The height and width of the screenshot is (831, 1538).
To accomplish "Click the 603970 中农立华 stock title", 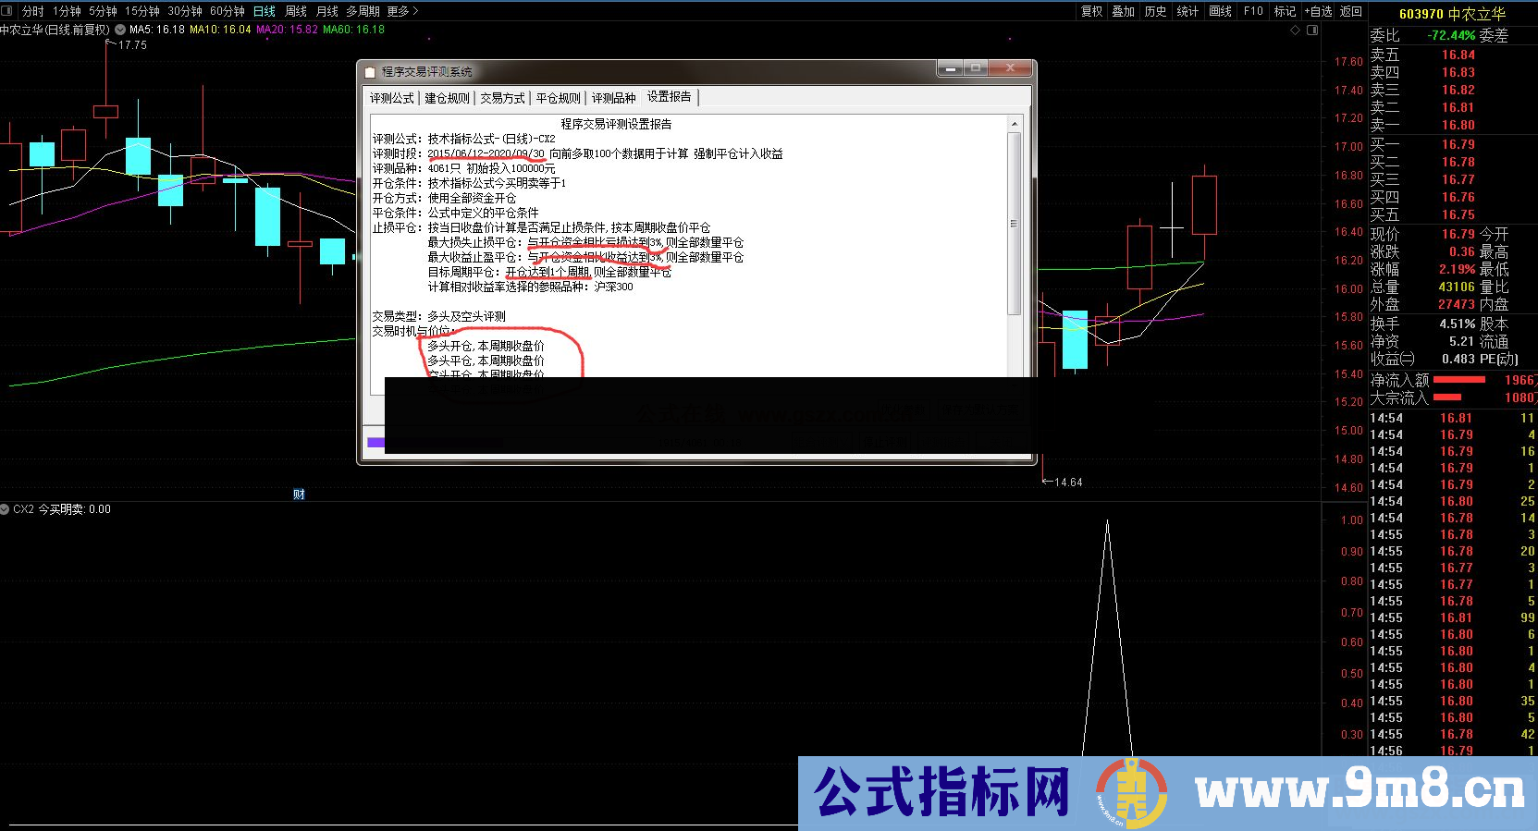I will click(x=1452, y=14).
